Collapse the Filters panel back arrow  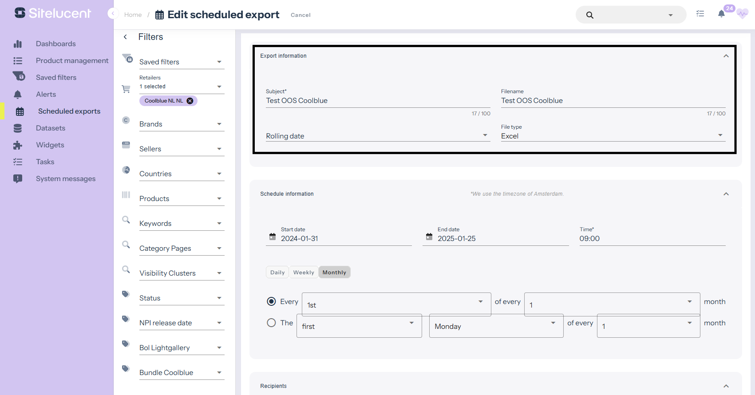coord(126,37)
